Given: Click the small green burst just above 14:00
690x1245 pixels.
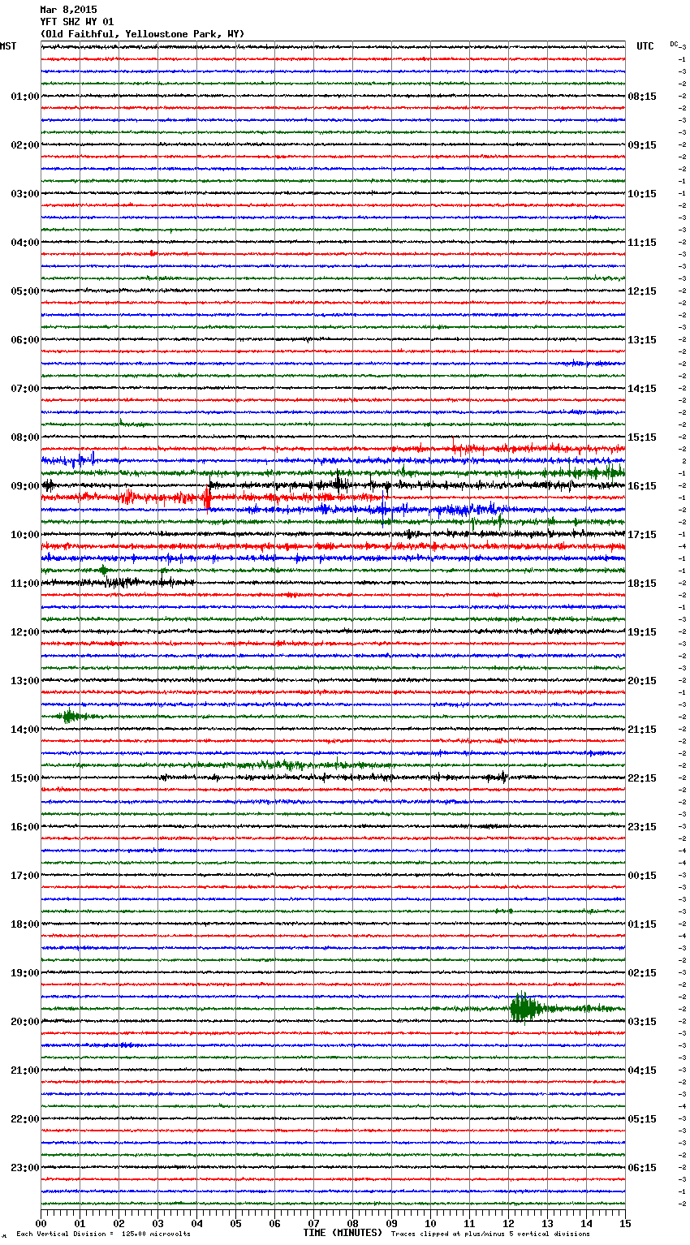Looking at the screenshot, I should coord(71,716).
